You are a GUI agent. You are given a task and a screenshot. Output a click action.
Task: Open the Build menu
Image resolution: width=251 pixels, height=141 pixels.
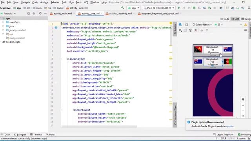tap(64, 2)
